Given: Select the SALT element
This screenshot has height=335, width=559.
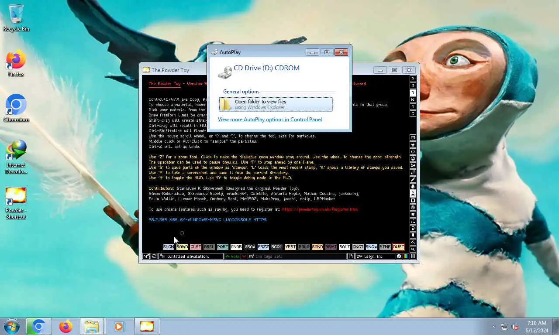Looking at the screenshot, I should (x=345, y=247).
